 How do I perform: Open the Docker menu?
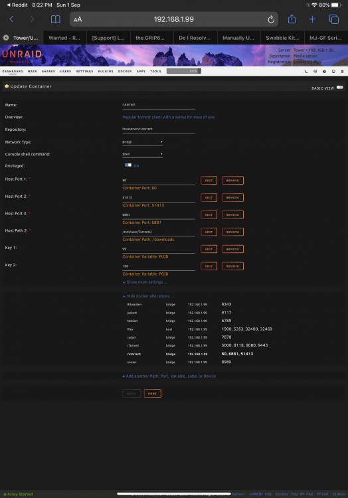tap(125, 72)
